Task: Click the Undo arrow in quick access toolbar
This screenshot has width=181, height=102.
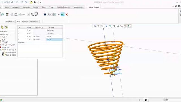Action: point(12,2)
